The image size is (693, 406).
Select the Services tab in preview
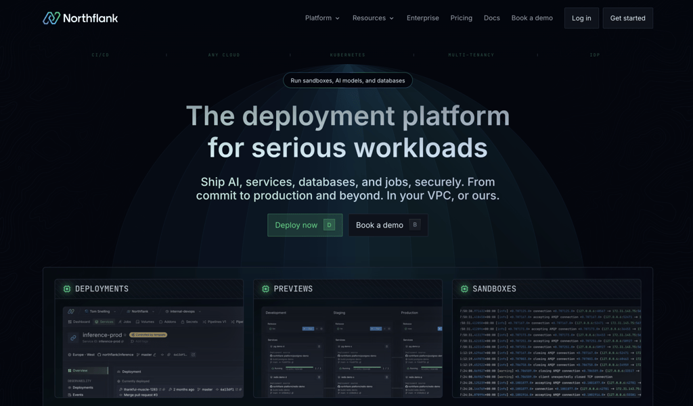pos(104,322)
